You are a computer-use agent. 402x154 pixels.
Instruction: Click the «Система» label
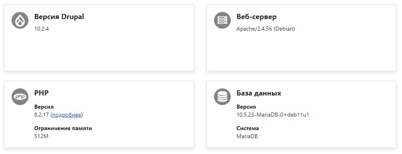248,128
